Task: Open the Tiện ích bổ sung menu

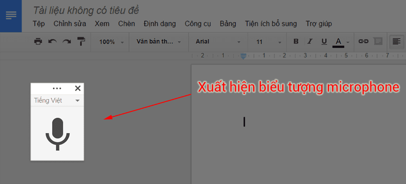Action: pos(271,24)
